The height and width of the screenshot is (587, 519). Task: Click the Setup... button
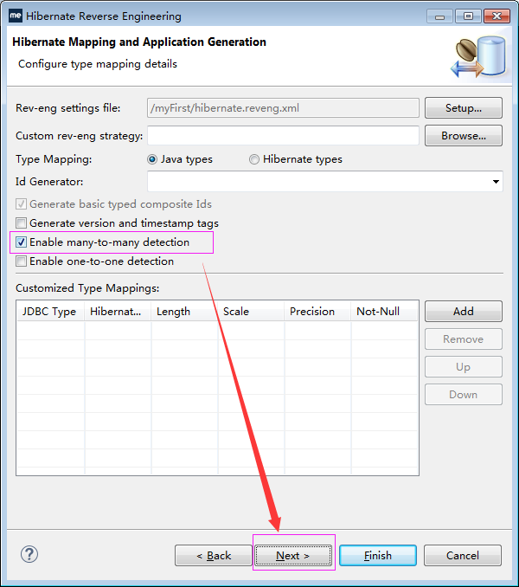[x=464, y=108]
